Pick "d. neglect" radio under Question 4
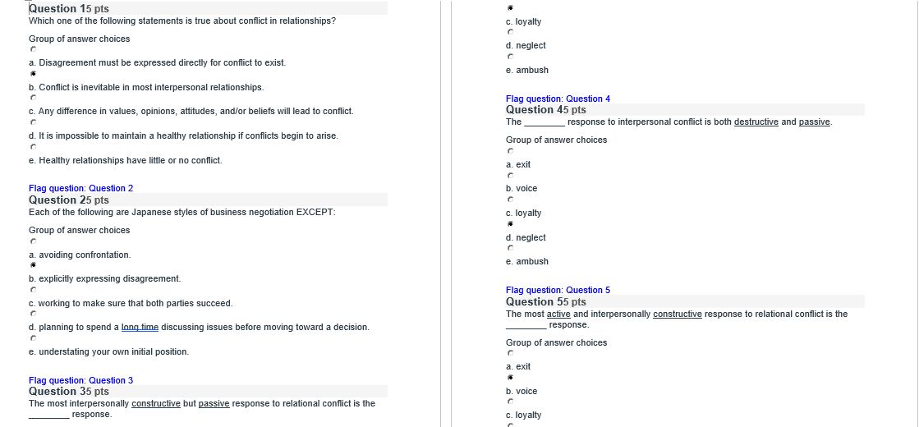This screenshot has width=919, height=427. [510, 223]
